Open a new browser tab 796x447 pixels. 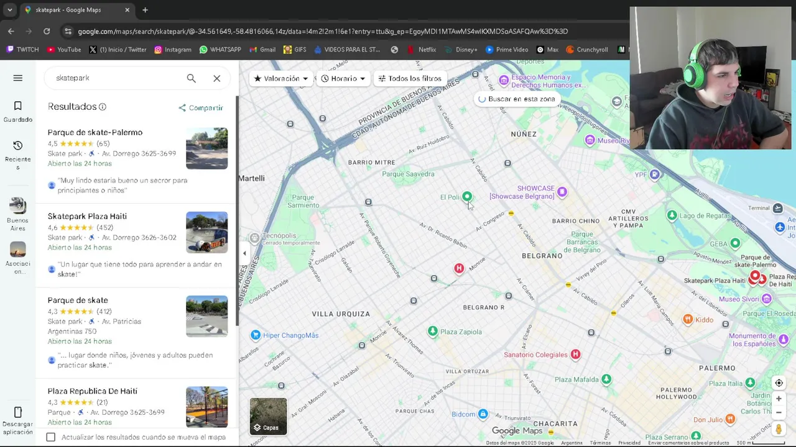(x=145, y=10)
